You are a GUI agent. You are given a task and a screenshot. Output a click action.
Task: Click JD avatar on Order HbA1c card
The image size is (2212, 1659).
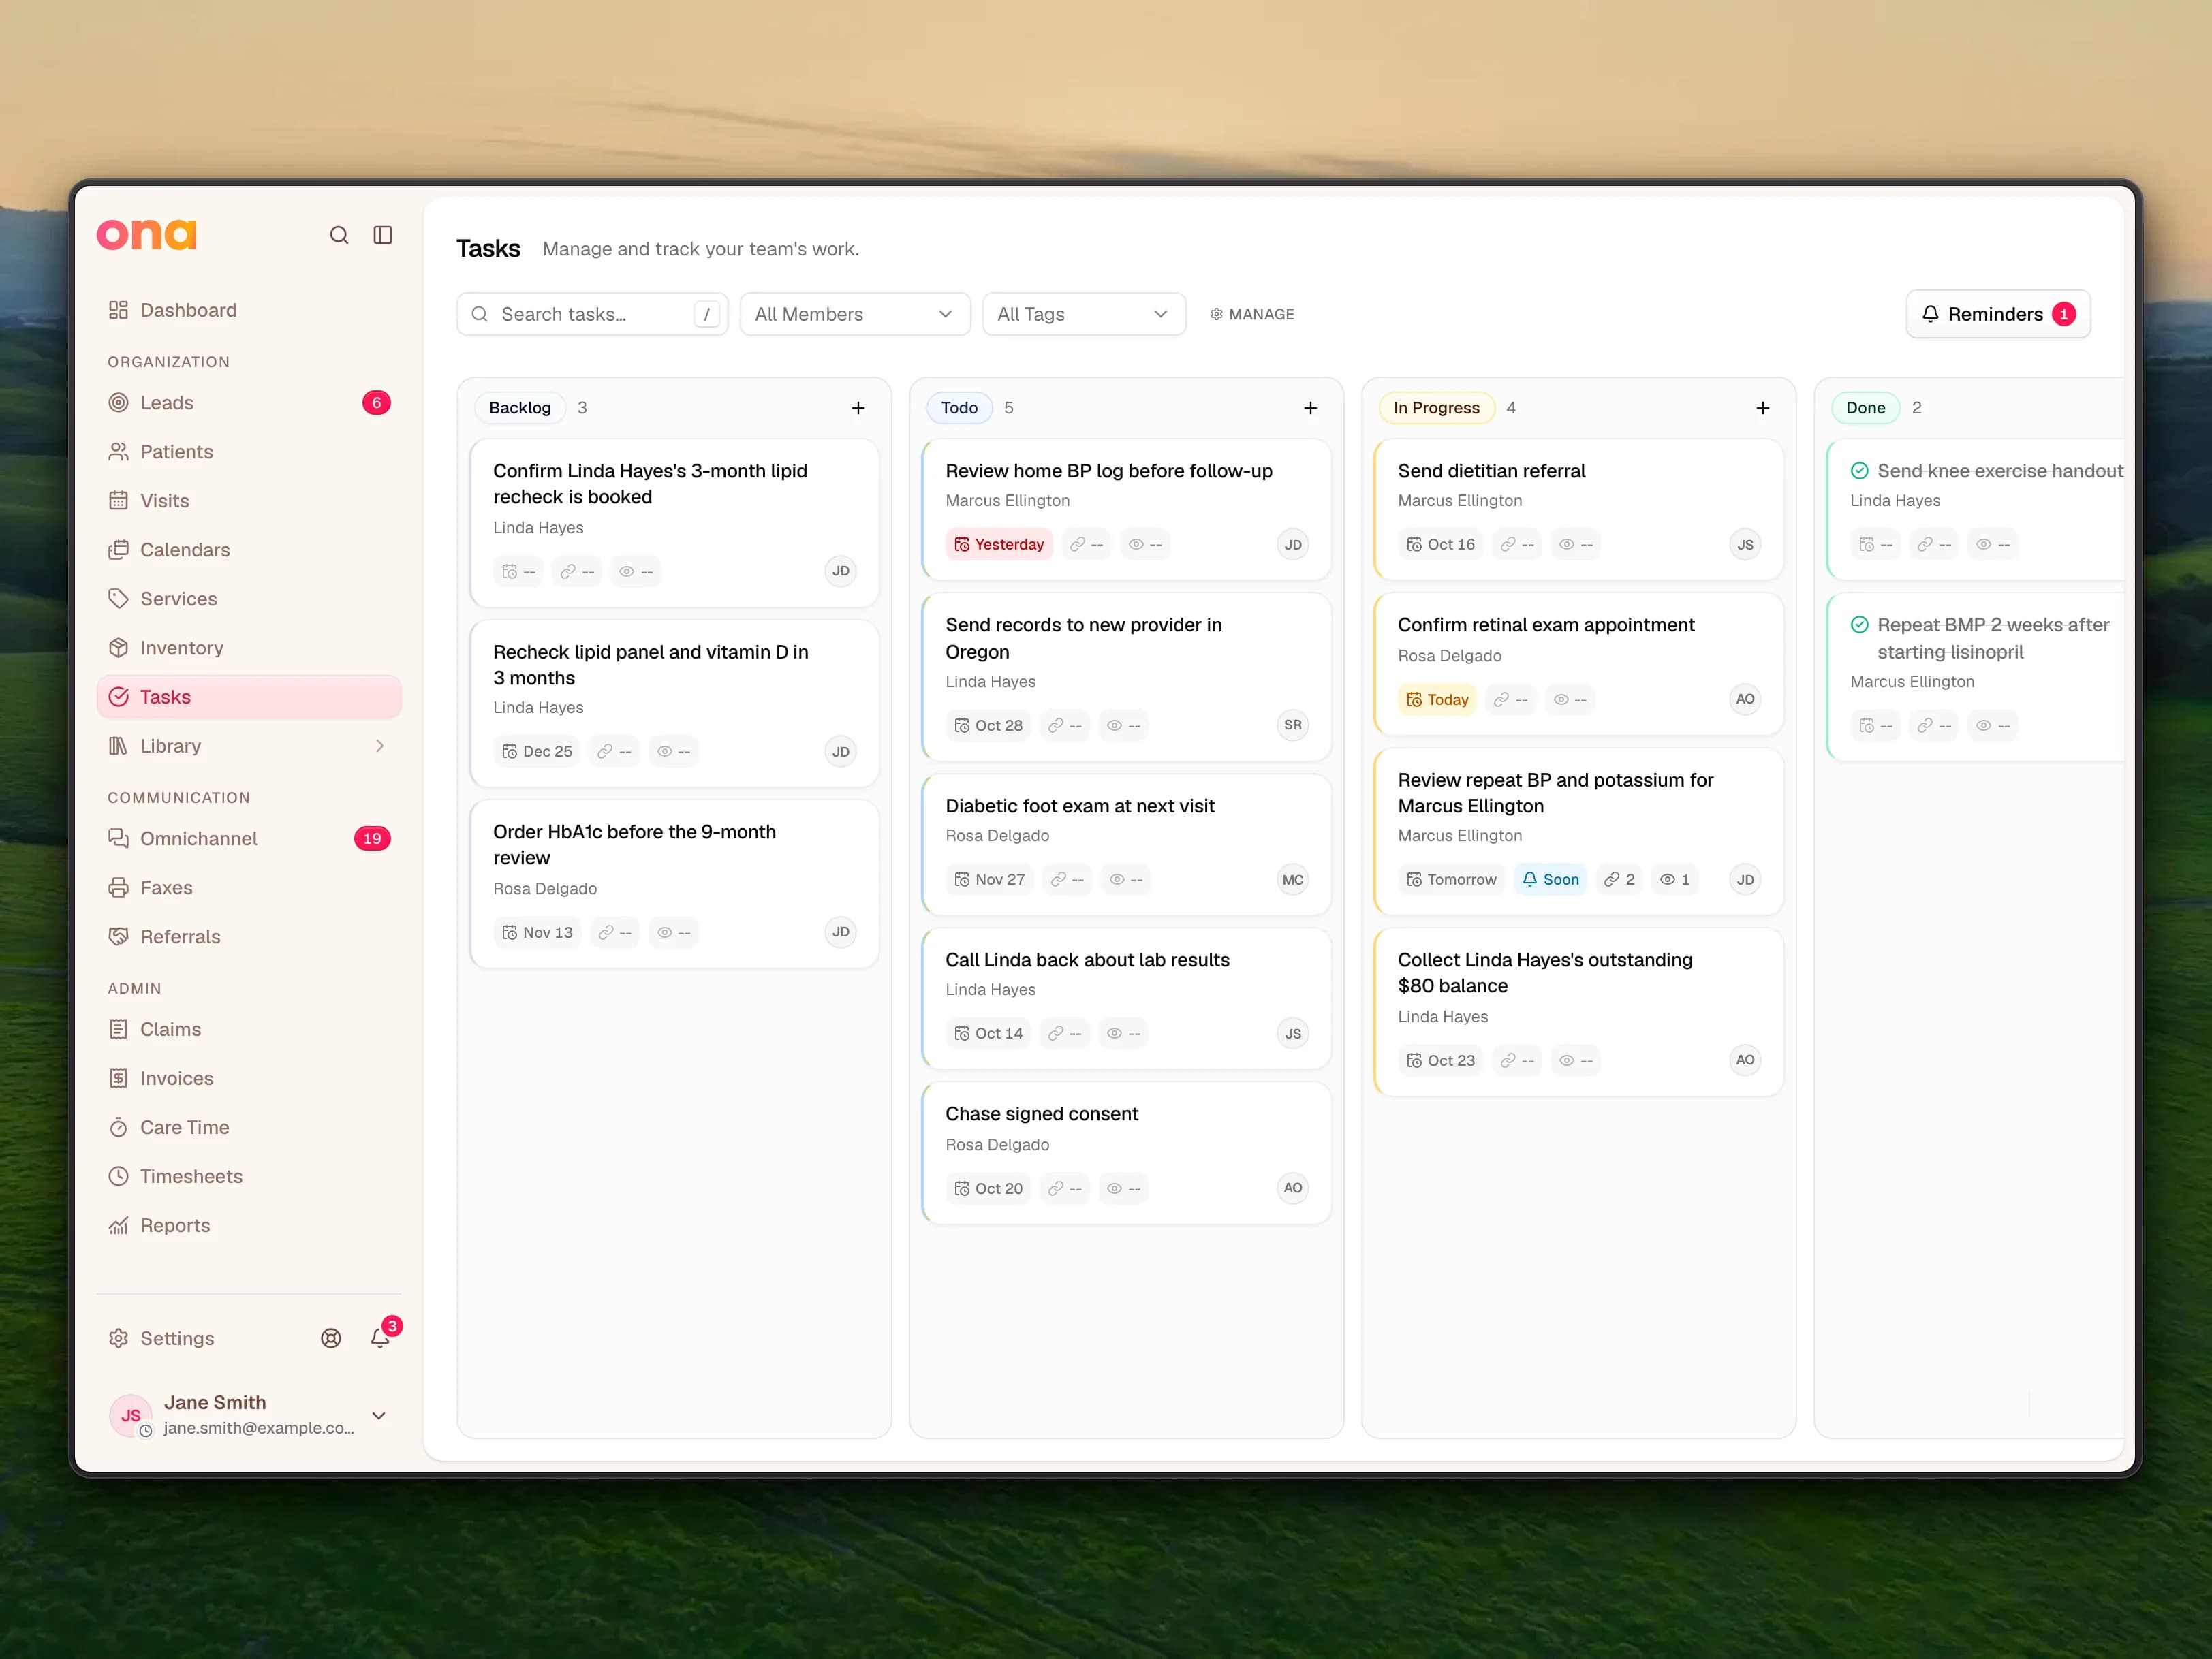tap(841, 932)
